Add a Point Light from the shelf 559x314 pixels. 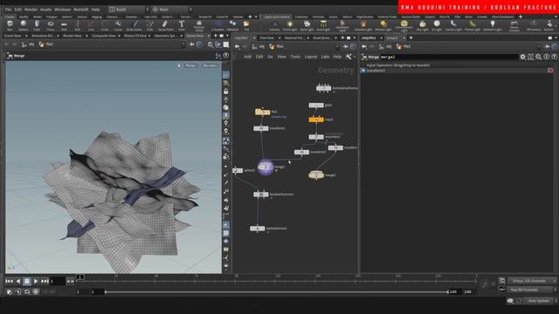point(290,25)
